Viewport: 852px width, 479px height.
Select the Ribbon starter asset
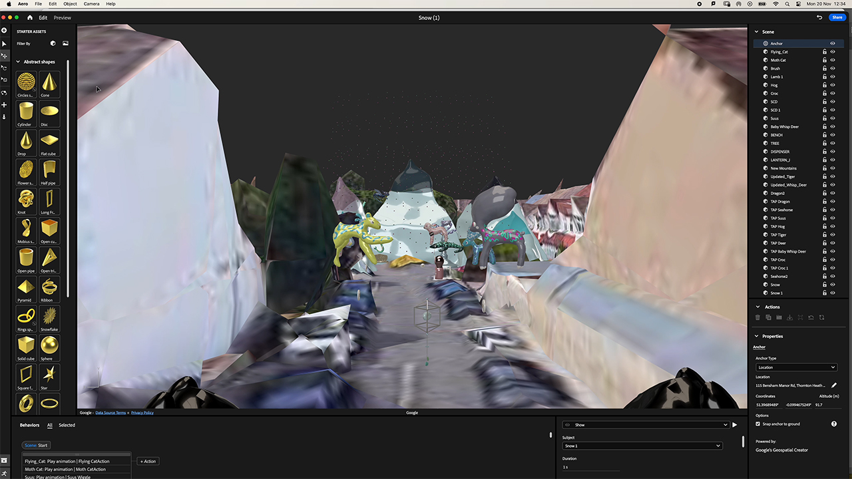(49, 290)
